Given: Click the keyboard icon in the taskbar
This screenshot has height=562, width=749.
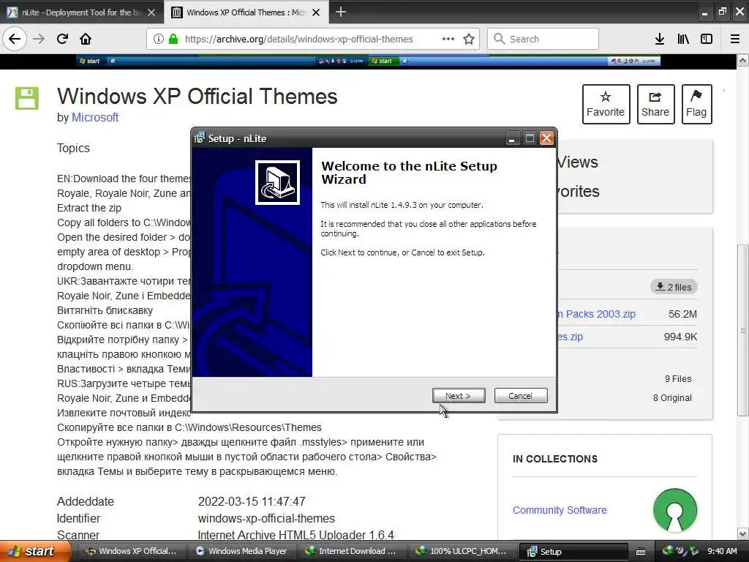Looking at the screenshot, I should click(641, 552).
